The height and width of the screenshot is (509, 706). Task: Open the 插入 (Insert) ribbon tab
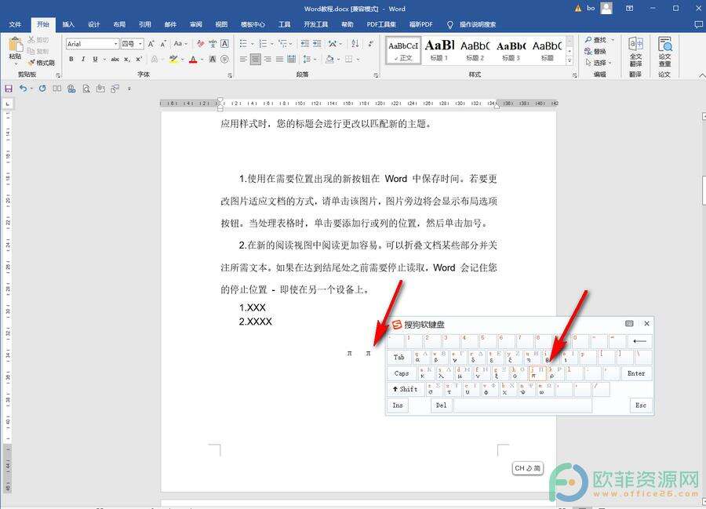[68, 24]
